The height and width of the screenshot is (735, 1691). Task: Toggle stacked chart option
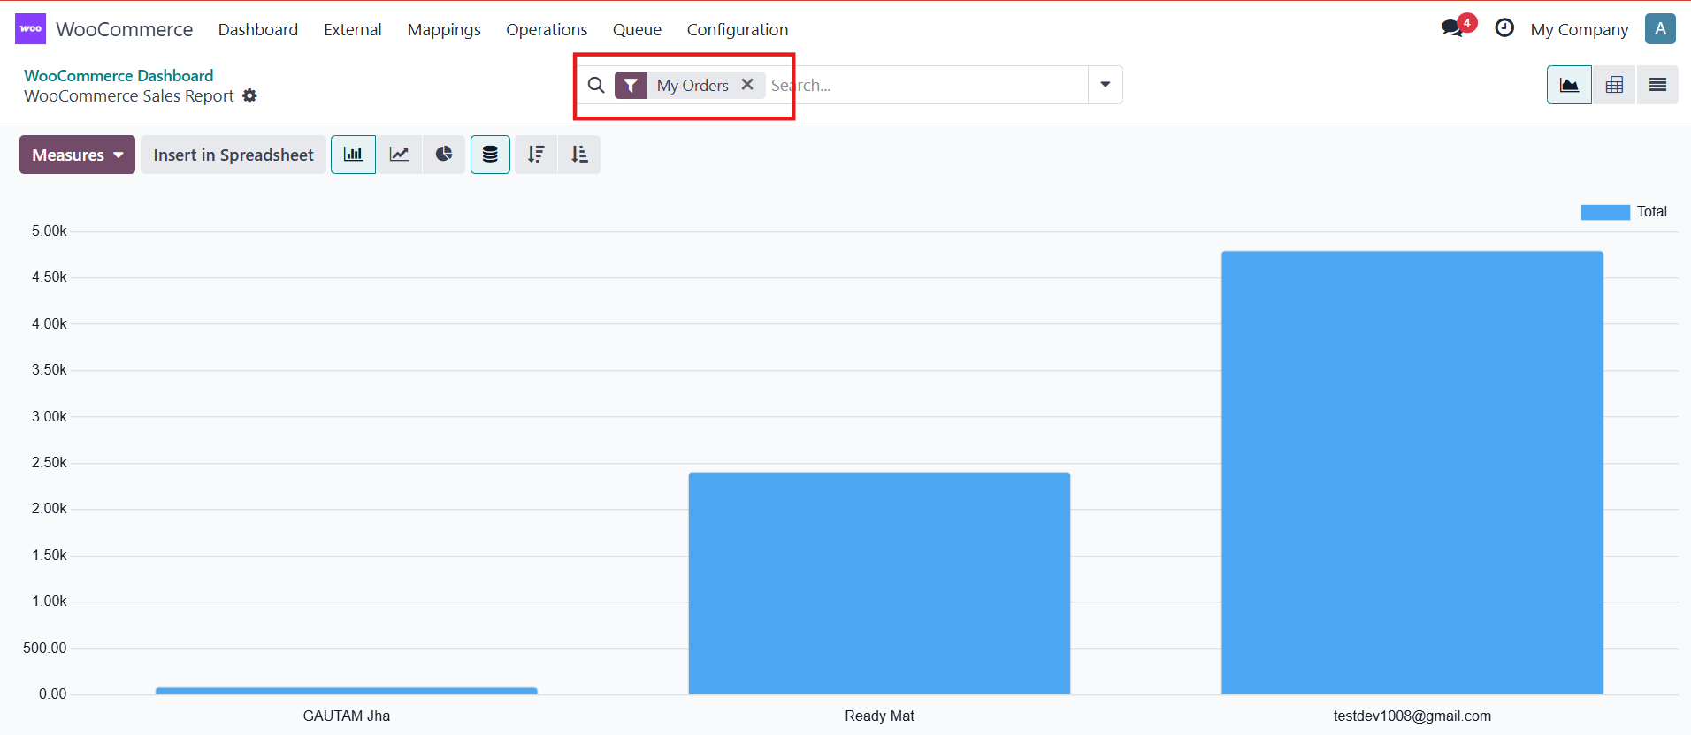click(490, 155)
